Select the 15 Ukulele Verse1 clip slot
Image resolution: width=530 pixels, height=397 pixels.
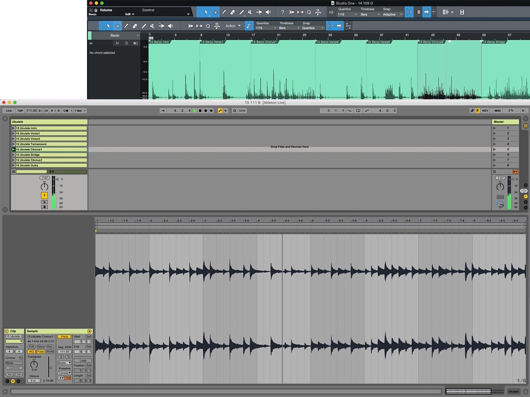click(51, 133)
